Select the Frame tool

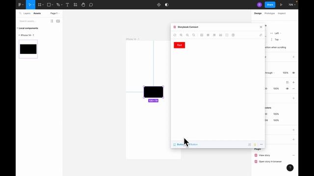39,4
